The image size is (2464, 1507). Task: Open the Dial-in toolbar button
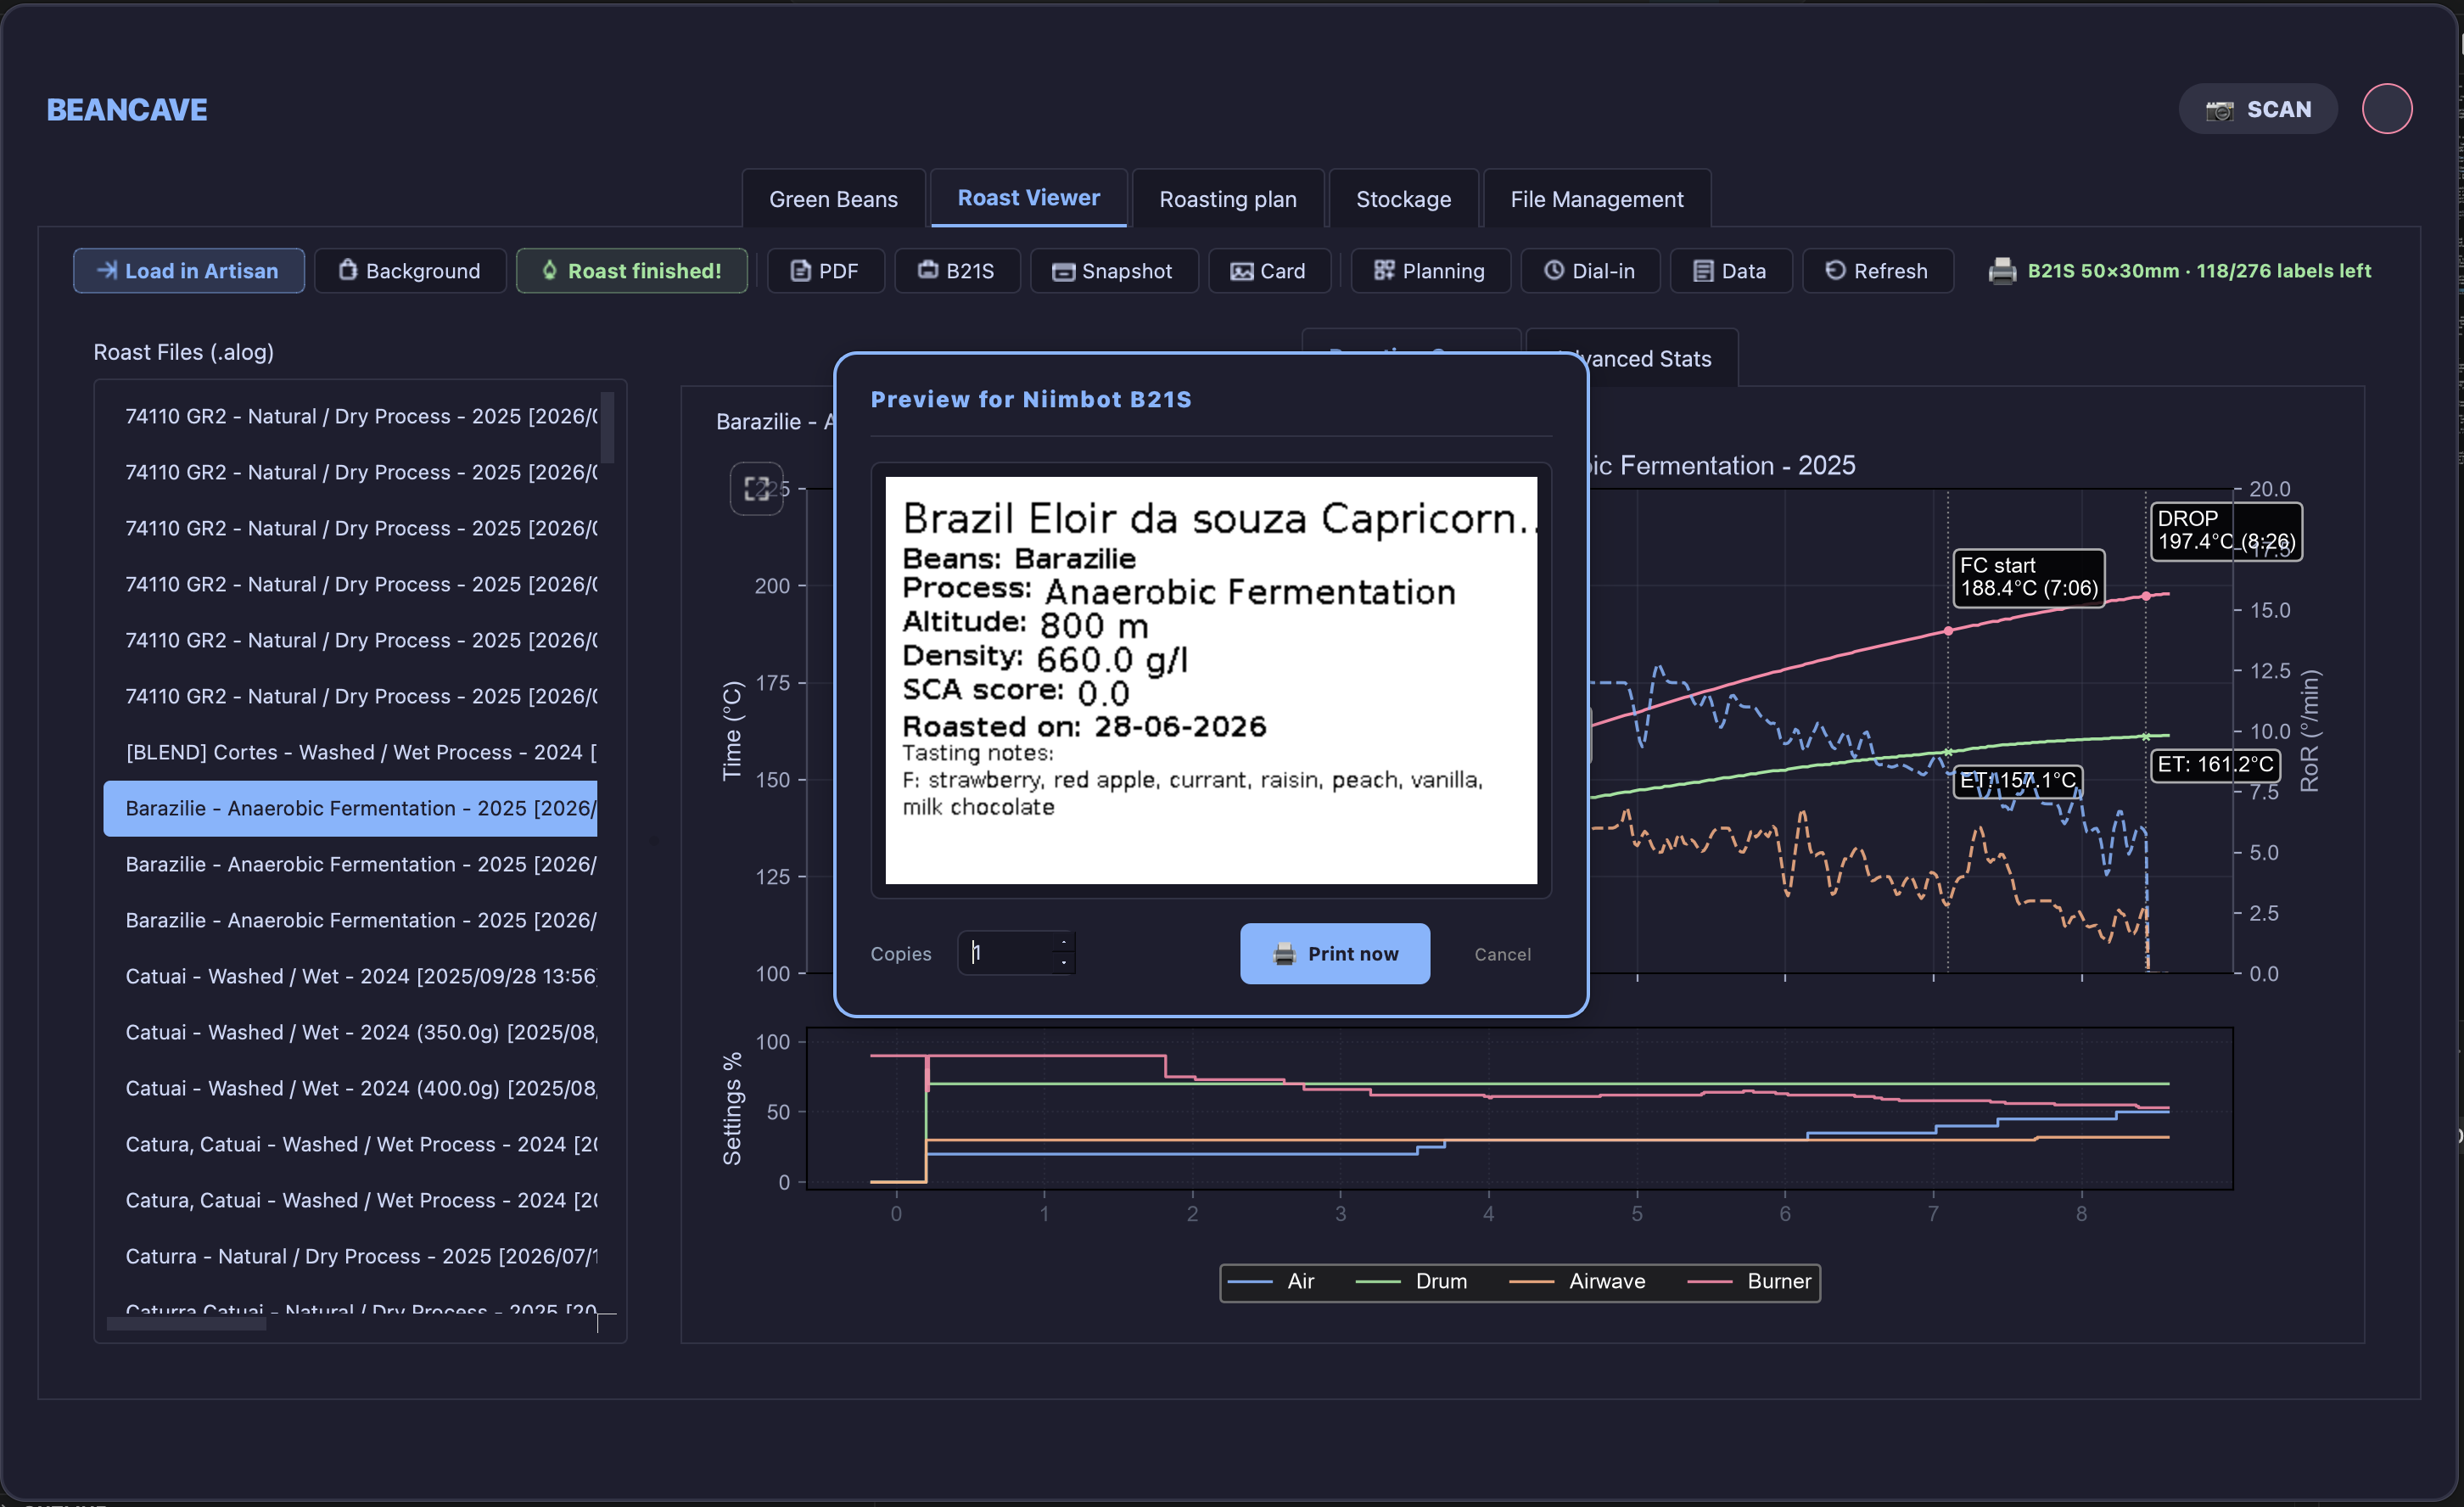[1590, 271]
